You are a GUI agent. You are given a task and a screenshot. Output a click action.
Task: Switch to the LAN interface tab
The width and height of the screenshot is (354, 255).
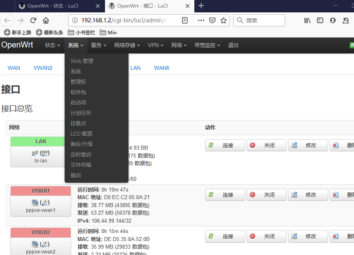pos(135,68)
